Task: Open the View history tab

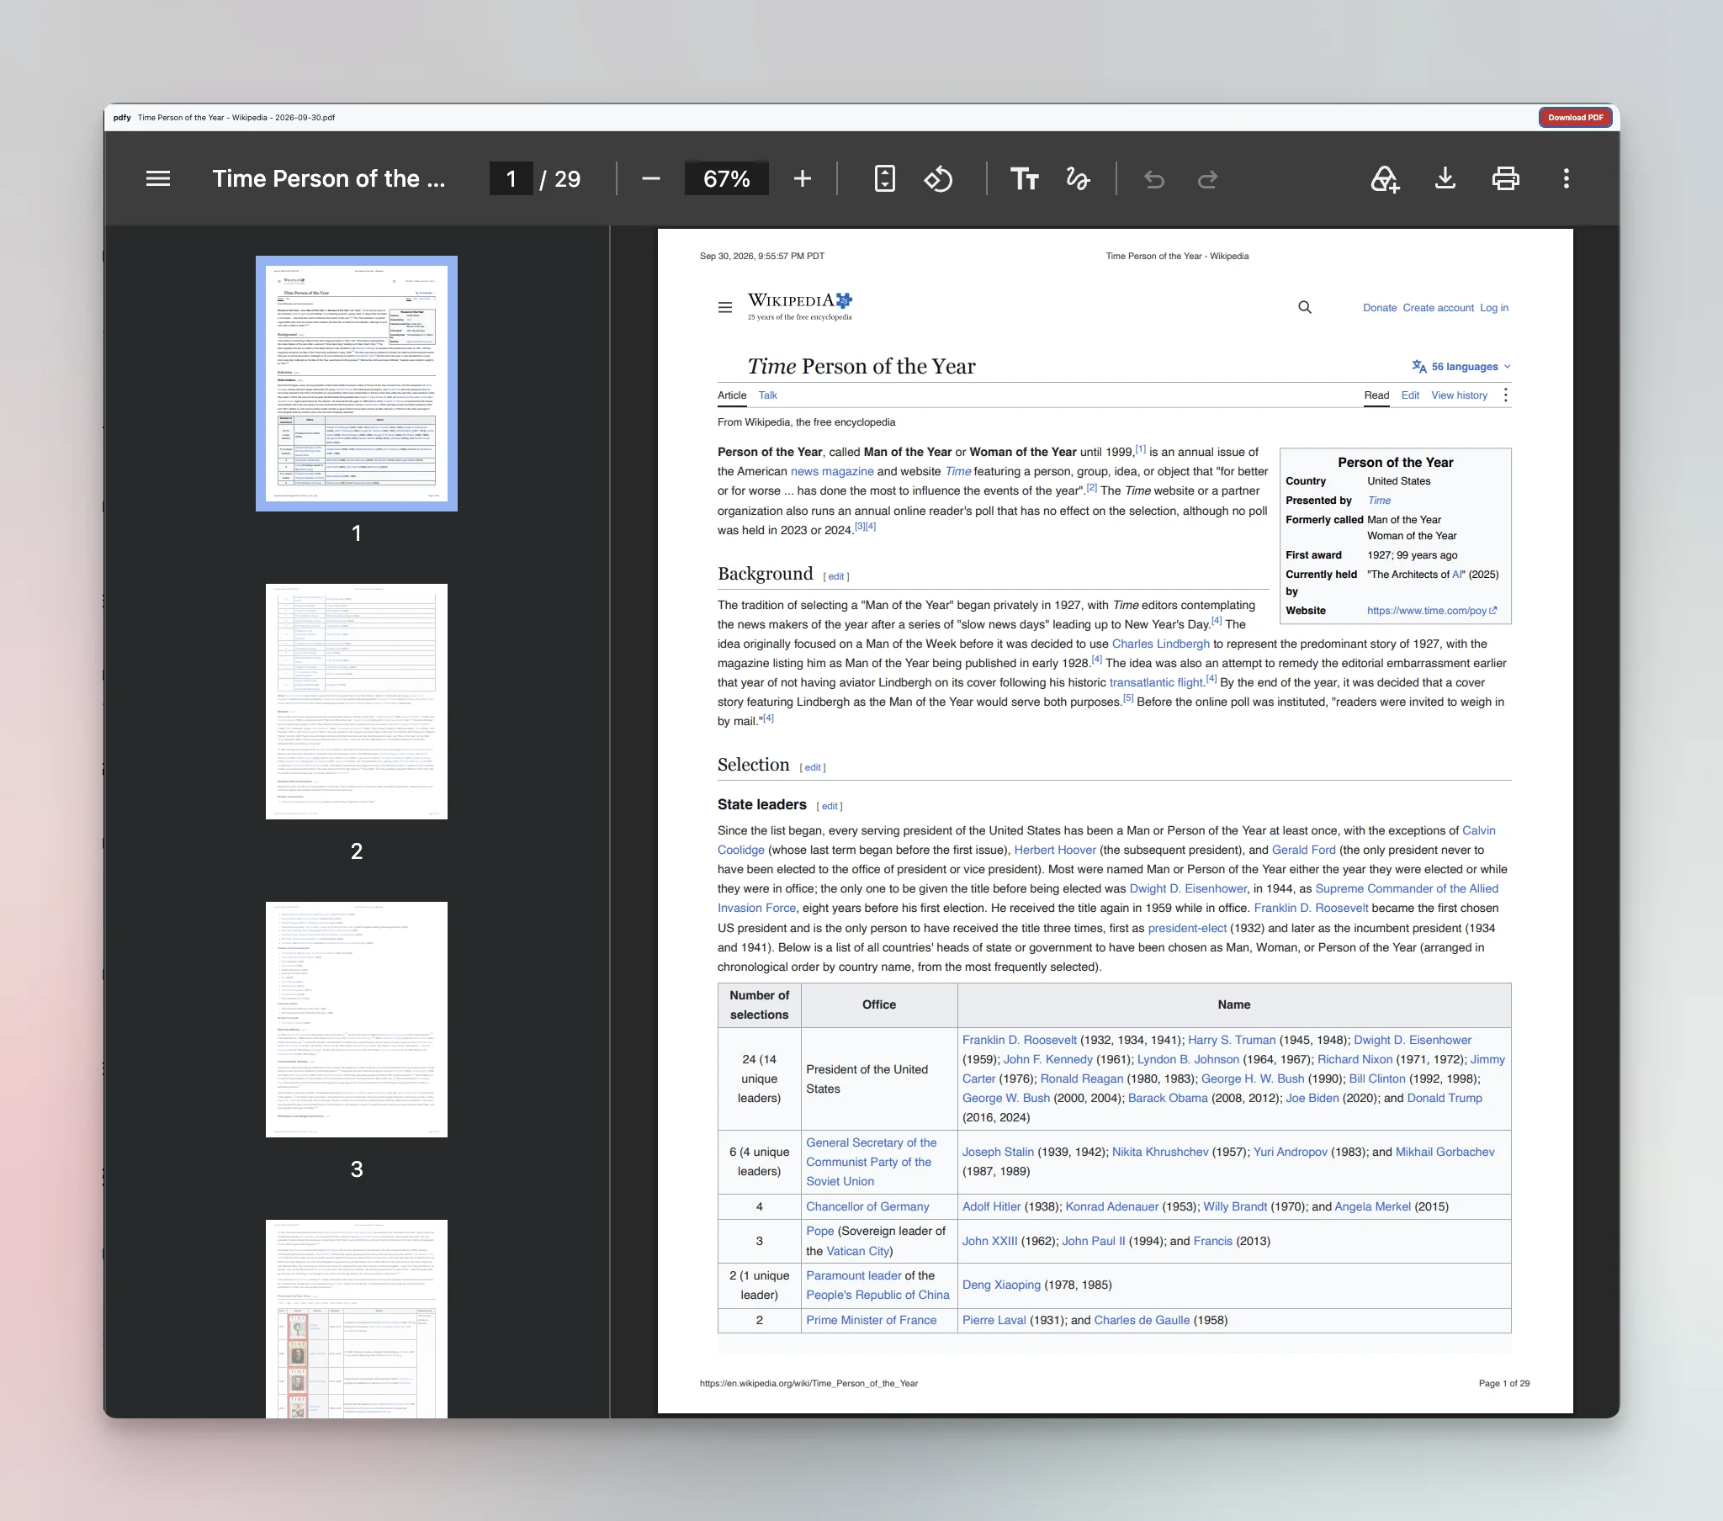Action: [x=1459, y=395]
